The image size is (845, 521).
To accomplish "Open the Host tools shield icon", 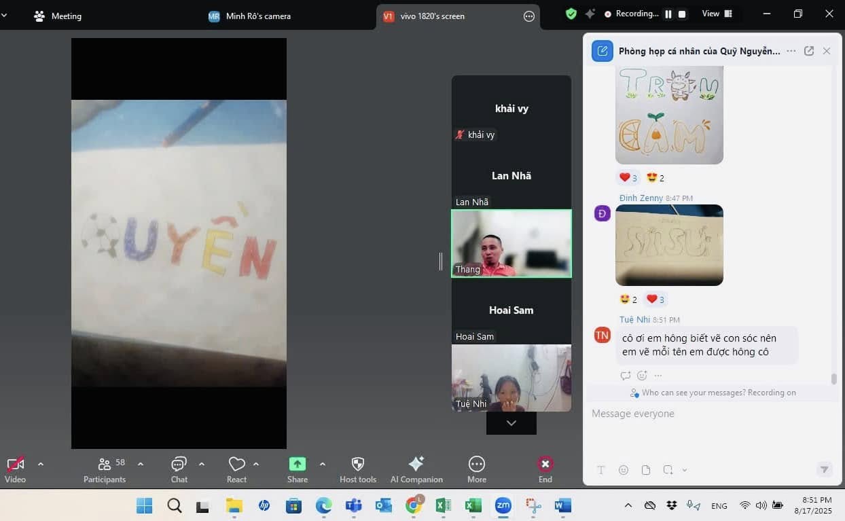I will (x=358, y=465).
